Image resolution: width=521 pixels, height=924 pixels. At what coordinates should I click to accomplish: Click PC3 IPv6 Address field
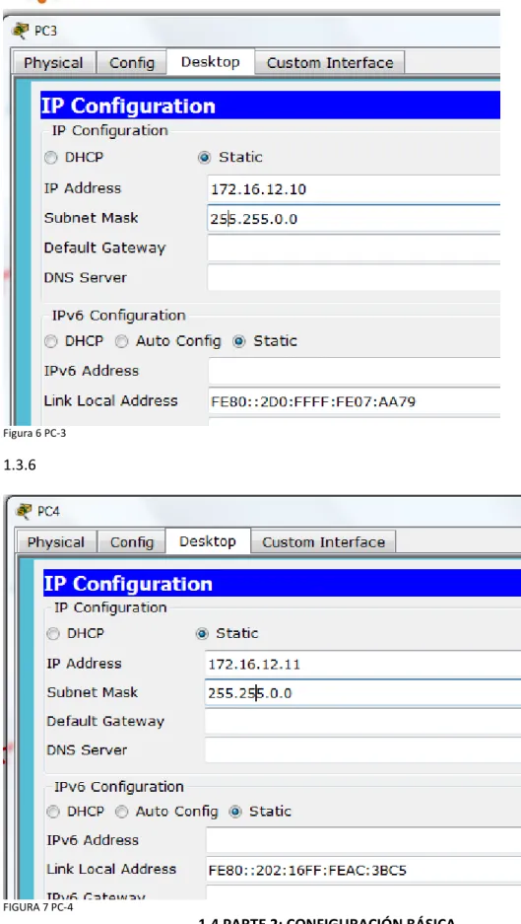click(354, 372)
